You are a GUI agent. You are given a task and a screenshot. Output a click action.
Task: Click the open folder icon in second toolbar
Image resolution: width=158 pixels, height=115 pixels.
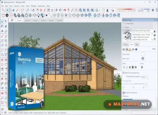tap(3, 15)
